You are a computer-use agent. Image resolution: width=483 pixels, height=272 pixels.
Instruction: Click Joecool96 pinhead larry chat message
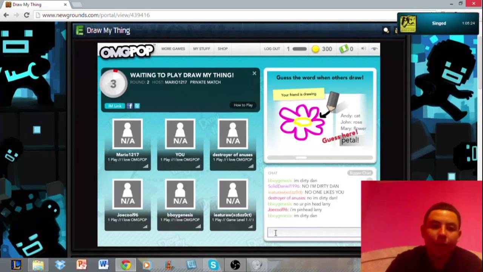tap(295, 210)
